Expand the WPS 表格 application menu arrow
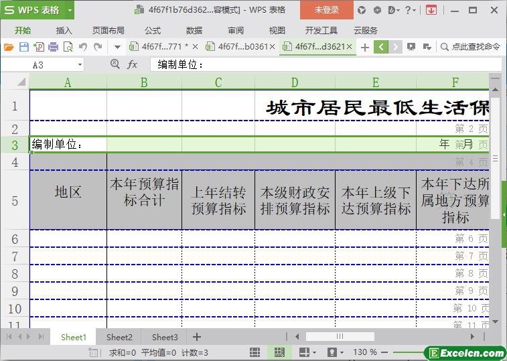The height and width of the screenshot is (361, 507). pos(70,10)
